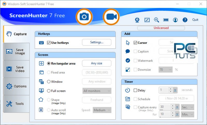207x125 pixels.
Task: Open the All monitors dropdown
Action: [x=97, y=91]
